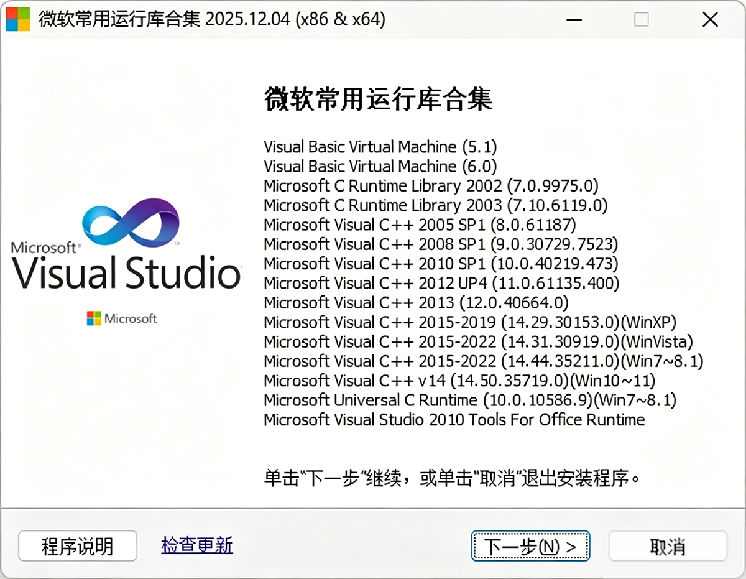746x579 pixels.
Task: Click Visual C++ v14 (Win10~11) line
Action: click(459, 381)
